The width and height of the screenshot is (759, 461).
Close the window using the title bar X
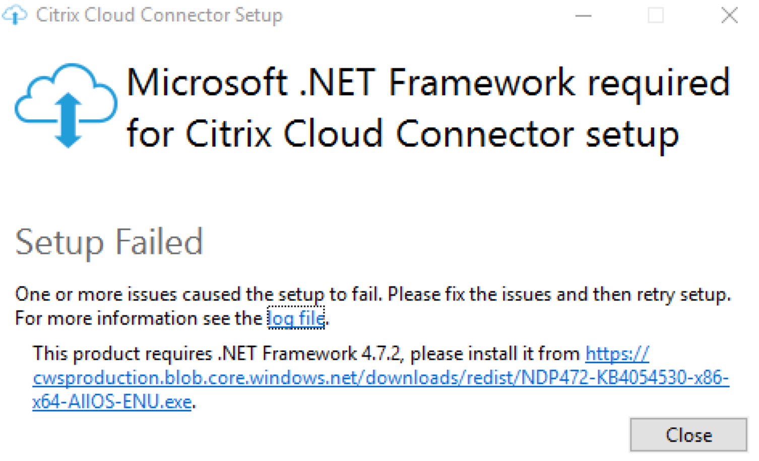729,16
